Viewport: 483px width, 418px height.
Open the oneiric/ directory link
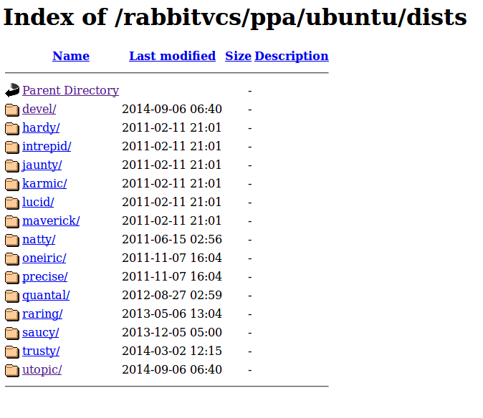click(x=44, y=258)
